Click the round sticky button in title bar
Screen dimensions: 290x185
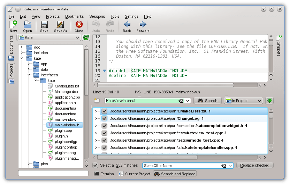coord(18,9)
